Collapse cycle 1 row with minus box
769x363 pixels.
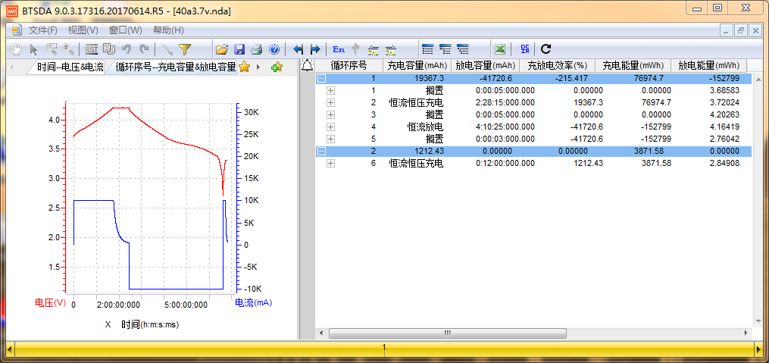coord(322,78)
